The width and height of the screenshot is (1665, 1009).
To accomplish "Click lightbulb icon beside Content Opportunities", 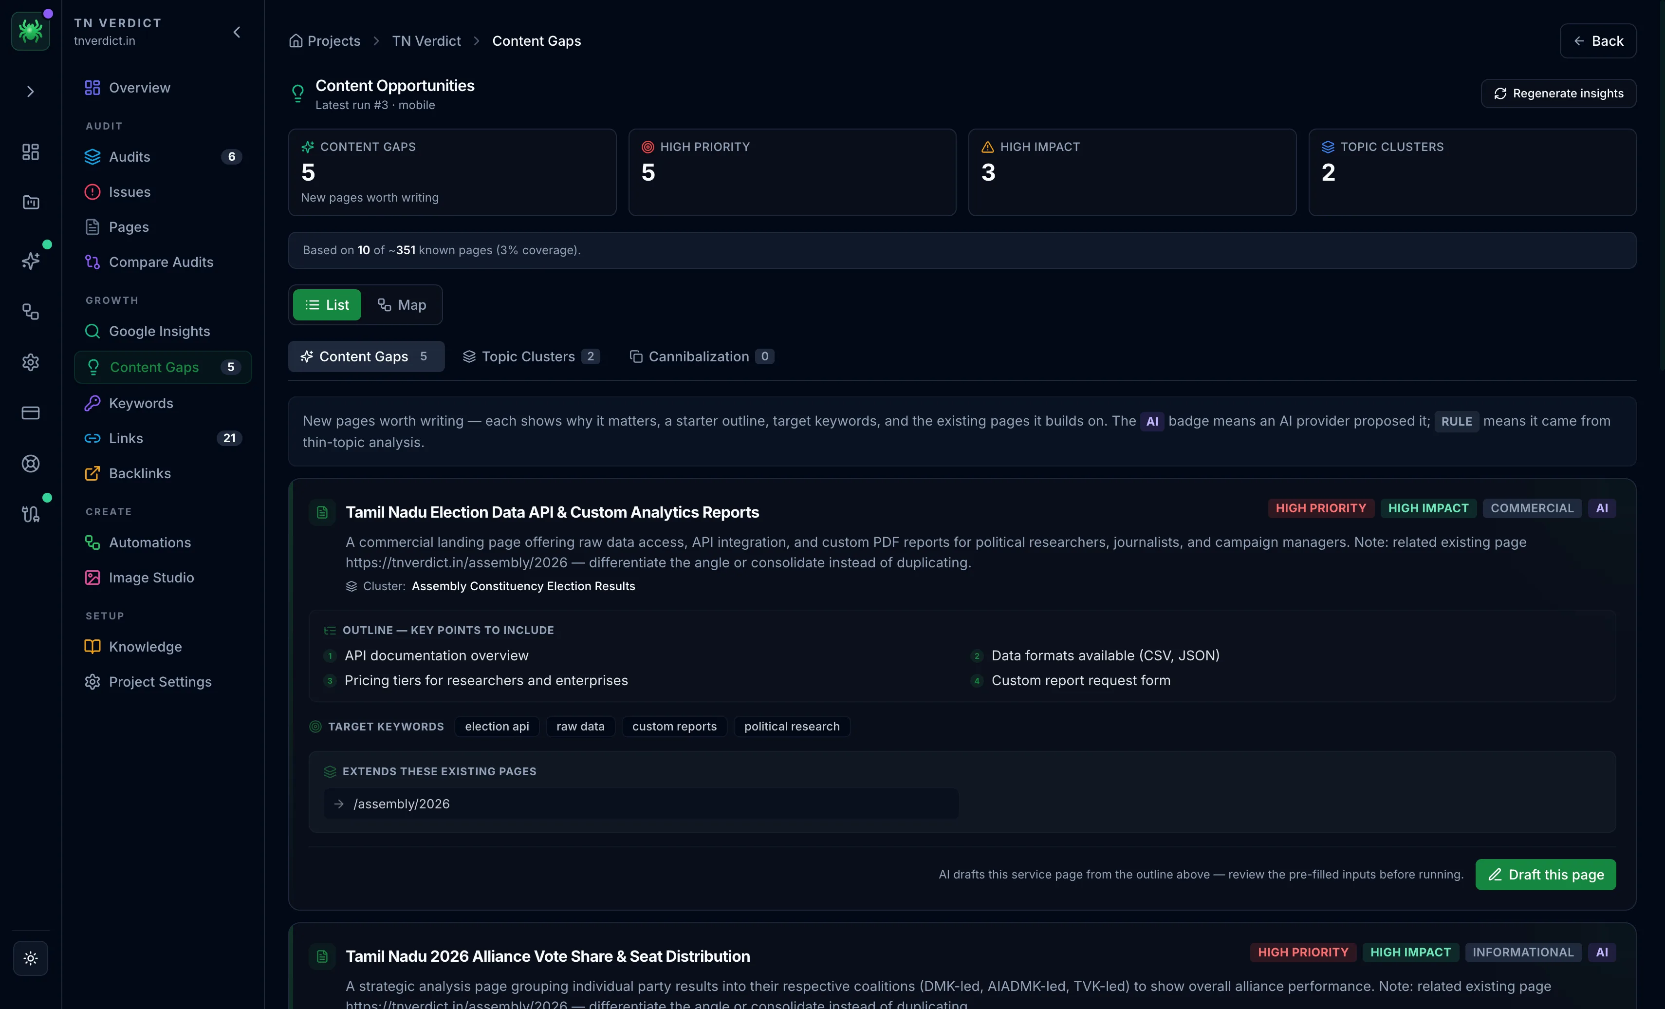I will (297, 93).
